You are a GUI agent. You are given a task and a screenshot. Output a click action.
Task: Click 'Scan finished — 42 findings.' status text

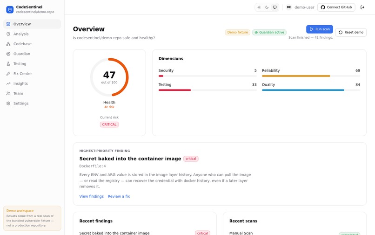pos(310,38)
